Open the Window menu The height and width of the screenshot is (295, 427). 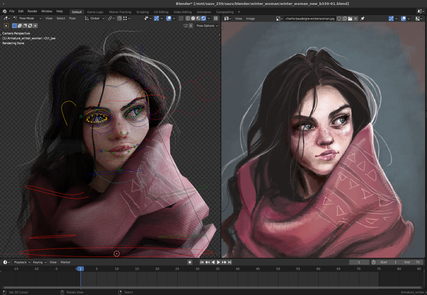[47, 11]
